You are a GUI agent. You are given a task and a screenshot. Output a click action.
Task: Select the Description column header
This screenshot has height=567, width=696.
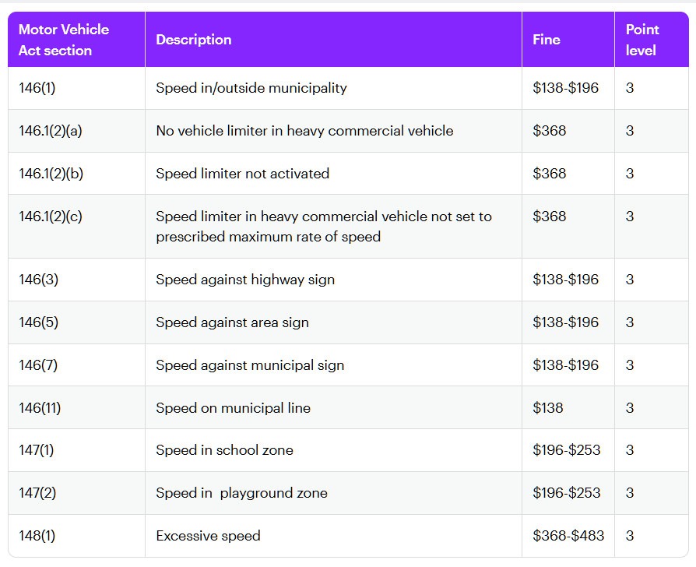point(194,40)
